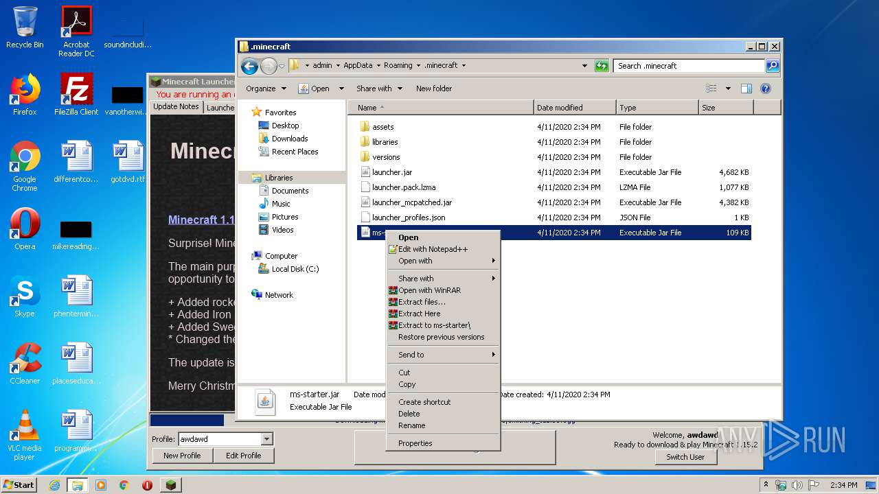Open the versions folder
The image size is (879, 494).
(385, 157)
